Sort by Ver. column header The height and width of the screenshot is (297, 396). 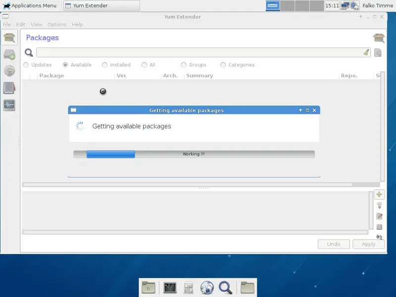138,76
